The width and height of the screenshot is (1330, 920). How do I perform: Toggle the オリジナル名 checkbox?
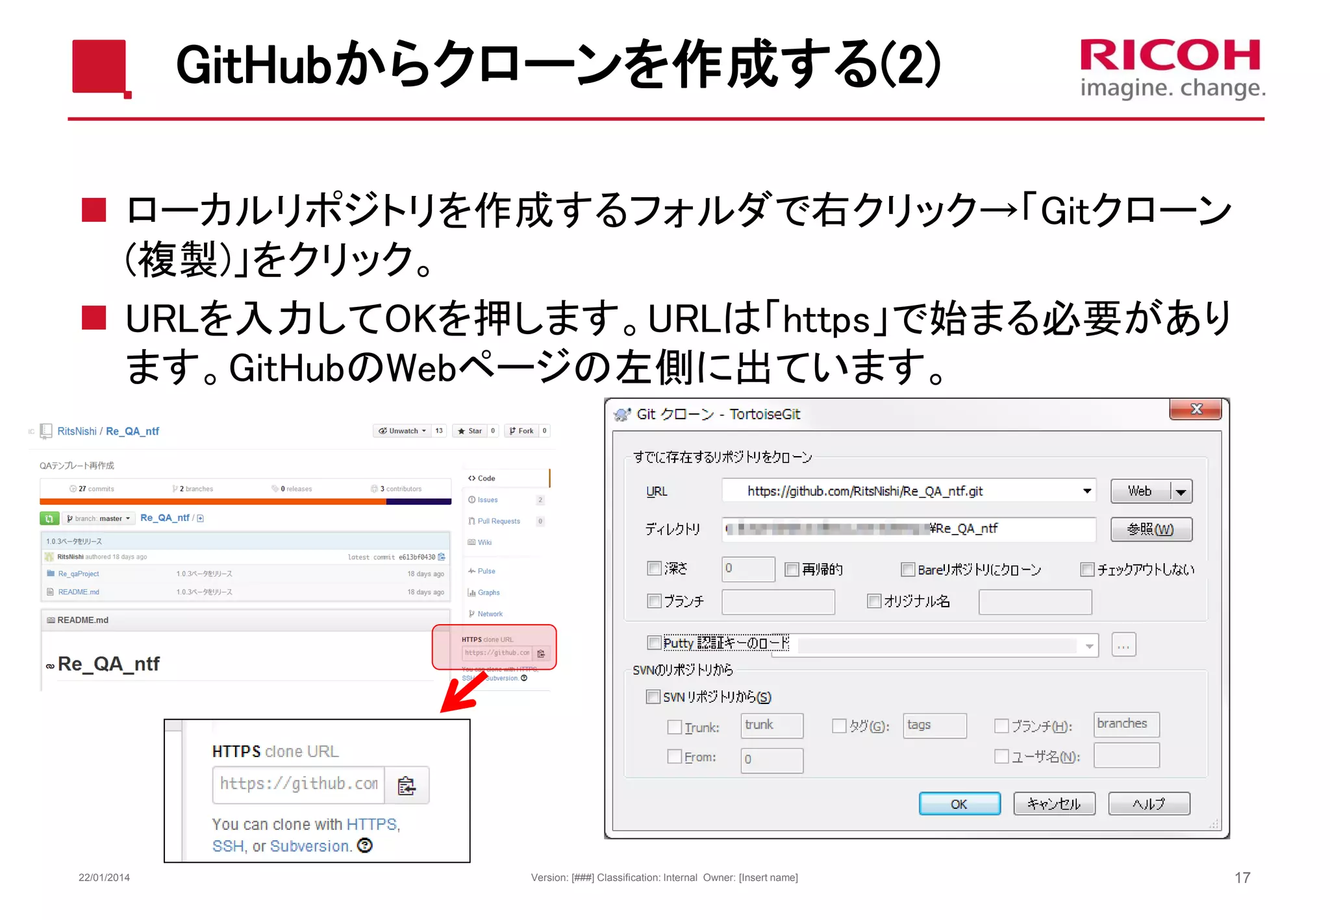tap(874, 601)
